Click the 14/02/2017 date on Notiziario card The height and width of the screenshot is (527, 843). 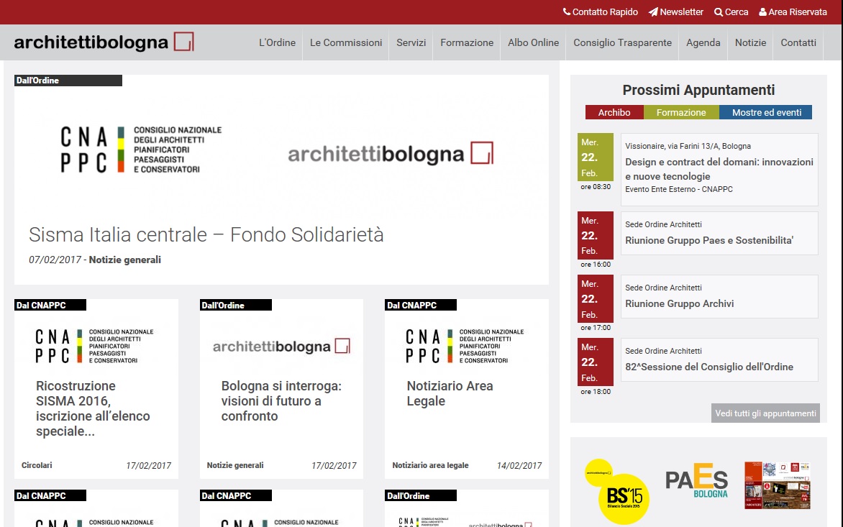coord(519,465)
